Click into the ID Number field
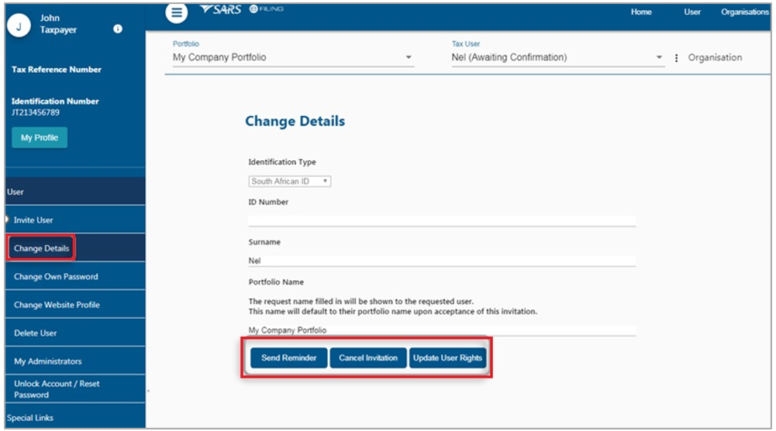776x431 pixels. click(x=442, y=221)
